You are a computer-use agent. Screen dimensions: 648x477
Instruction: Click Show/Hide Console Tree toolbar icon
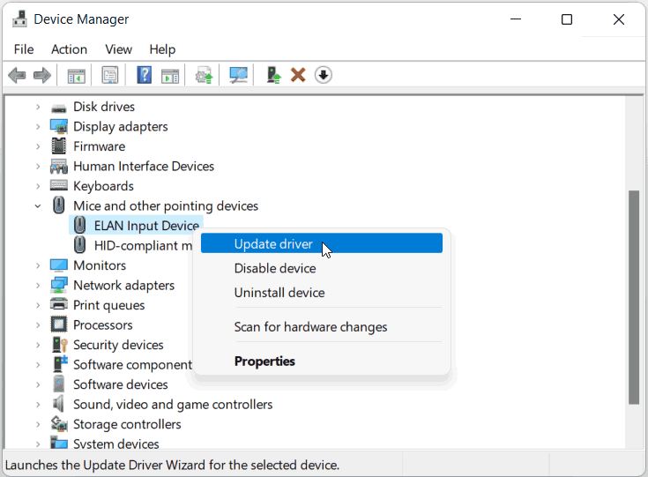coord(77,76)
